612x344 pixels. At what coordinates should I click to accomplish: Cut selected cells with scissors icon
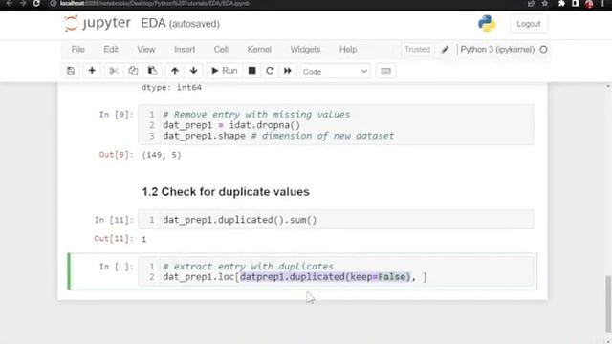[x=114, y=71]
